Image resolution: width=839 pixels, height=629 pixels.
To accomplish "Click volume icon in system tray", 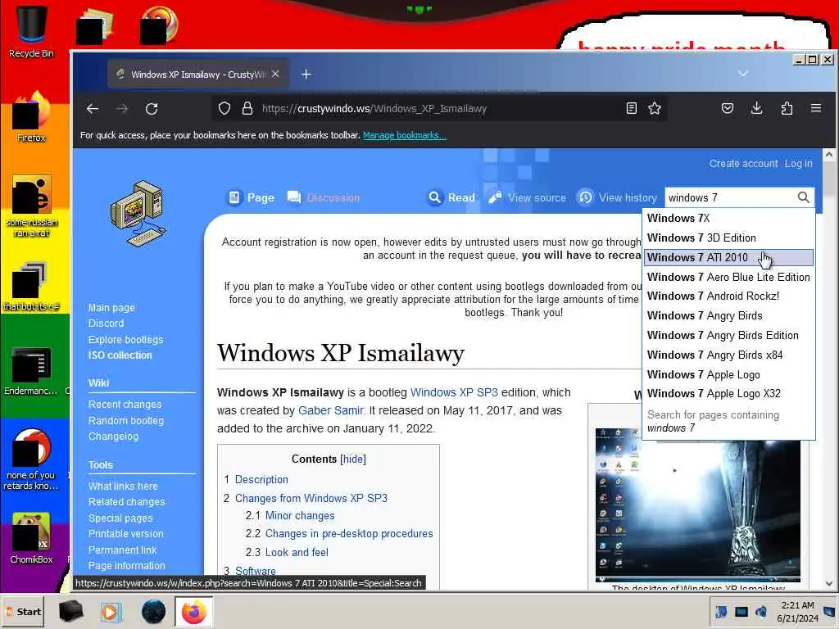I will (x=761, y=611).
